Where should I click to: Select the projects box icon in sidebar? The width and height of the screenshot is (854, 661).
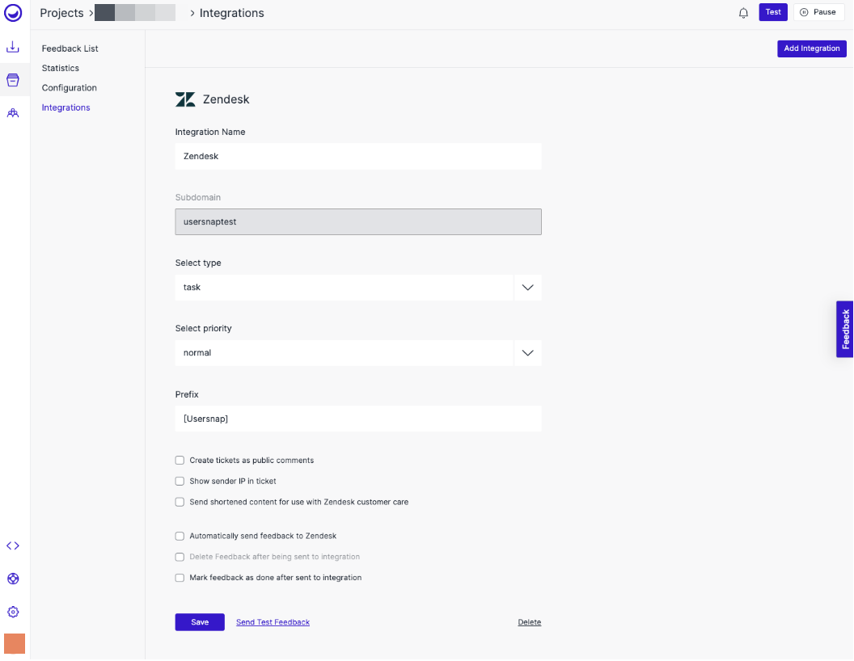pos(12,80)
